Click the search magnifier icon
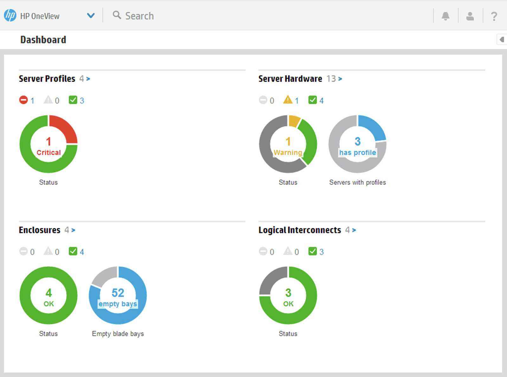This screenshot has width=507, height=377. (117, 15)
